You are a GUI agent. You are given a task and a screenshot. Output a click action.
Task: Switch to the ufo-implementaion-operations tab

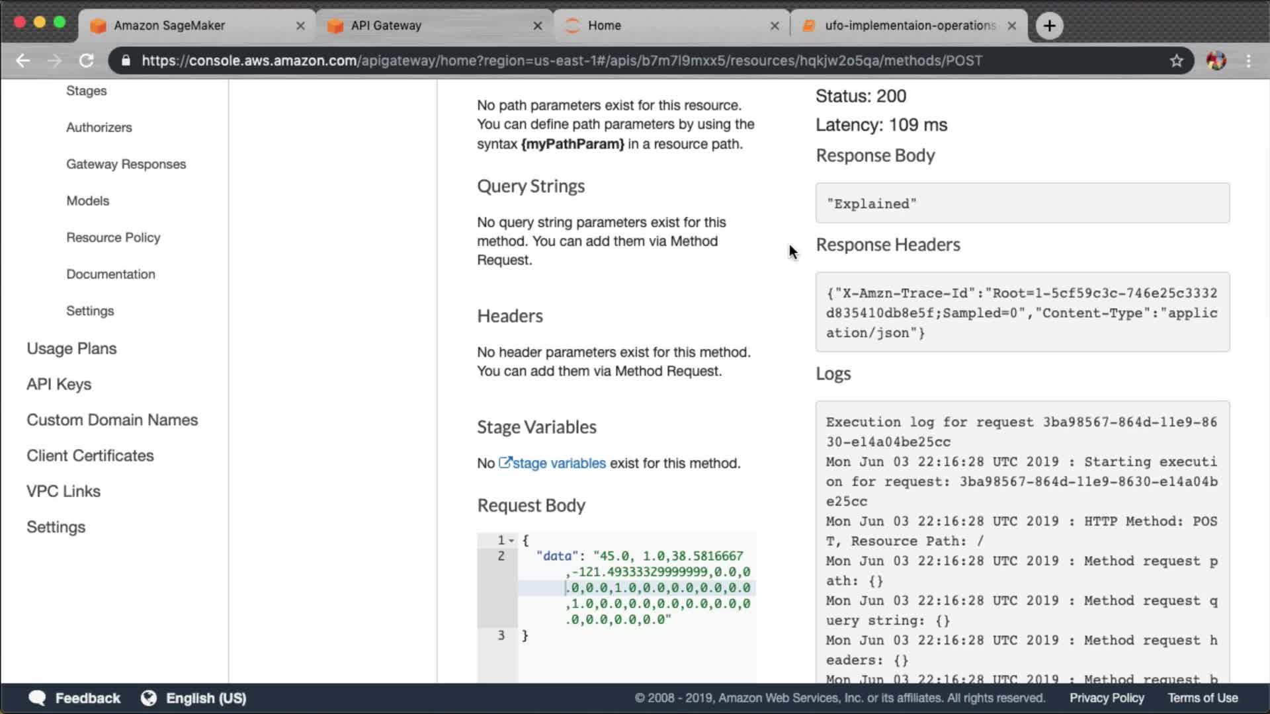(910, 26)
